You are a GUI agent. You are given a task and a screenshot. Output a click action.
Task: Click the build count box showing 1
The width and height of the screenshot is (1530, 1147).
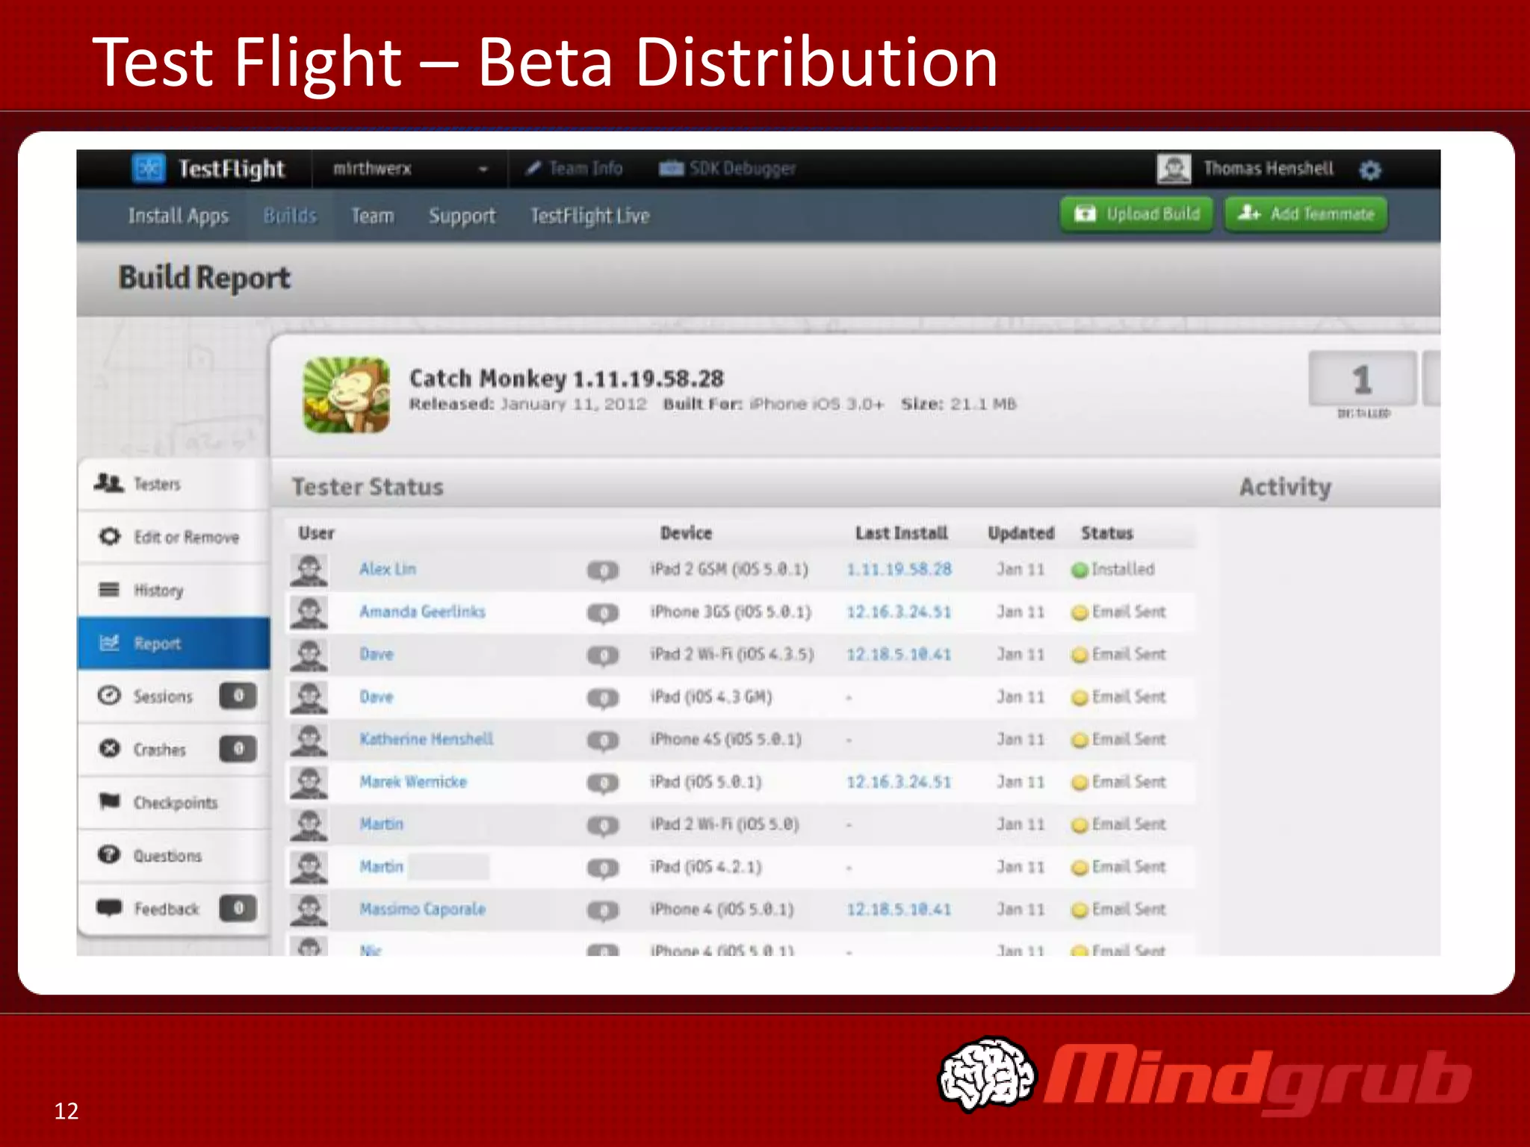point(1362,379)
